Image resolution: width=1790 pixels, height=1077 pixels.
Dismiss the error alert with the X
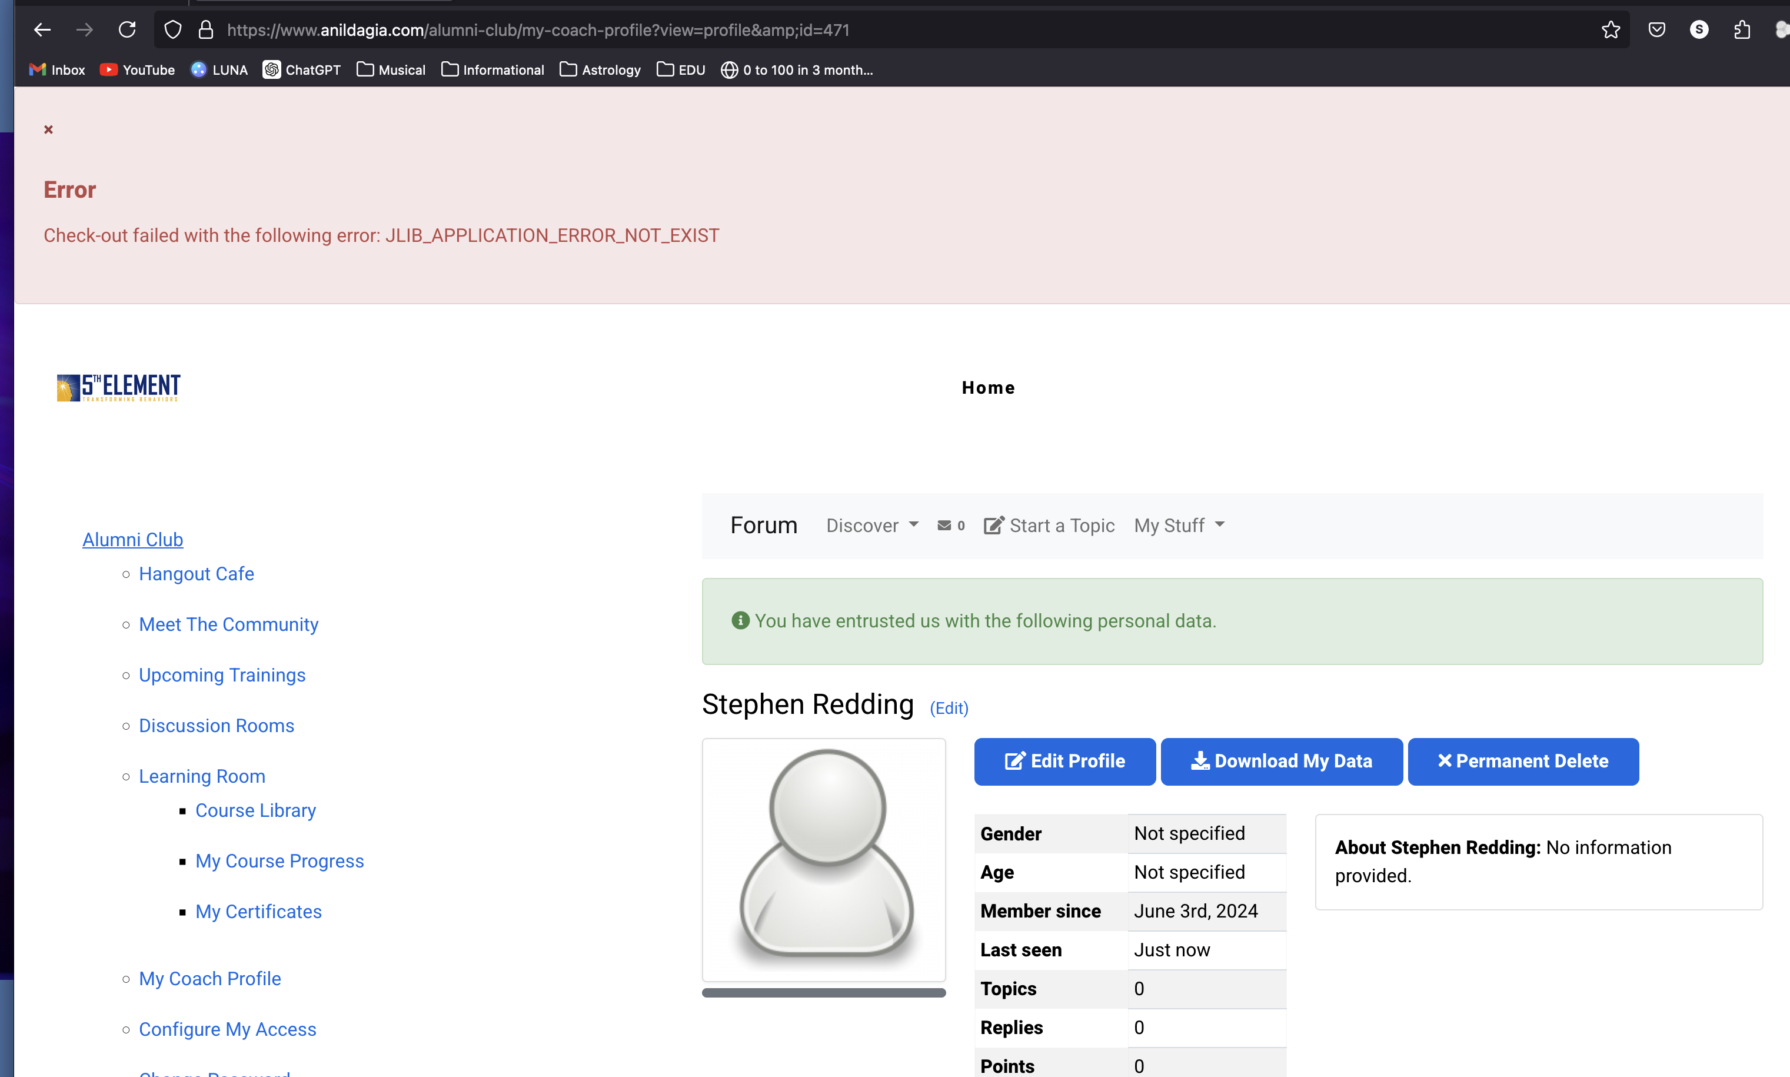click(x=49, y=129)
